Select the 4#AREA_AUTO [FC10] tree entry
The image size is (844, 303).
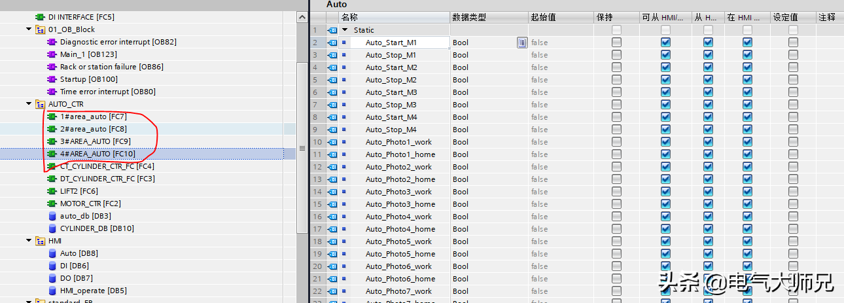97,154
